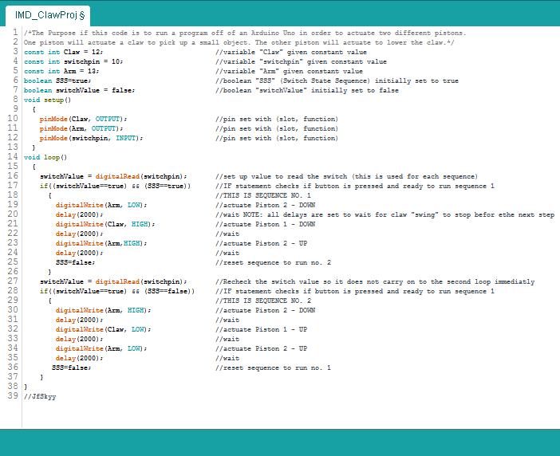Click the header comment line starting 'One piston'
Screen dimensions: 560x456
(x=239, y=43)
